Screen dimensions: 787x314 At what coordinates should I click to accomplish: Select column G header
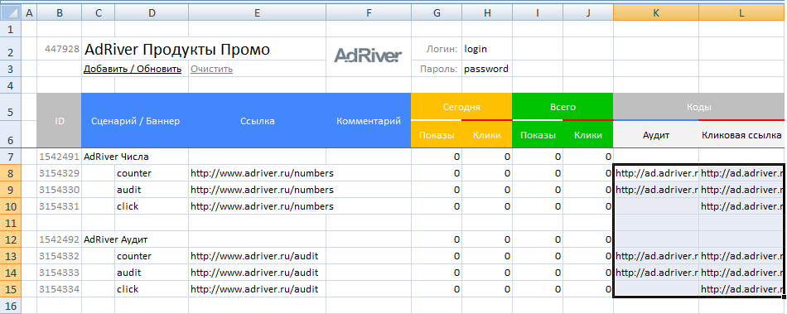coord(436,13)
